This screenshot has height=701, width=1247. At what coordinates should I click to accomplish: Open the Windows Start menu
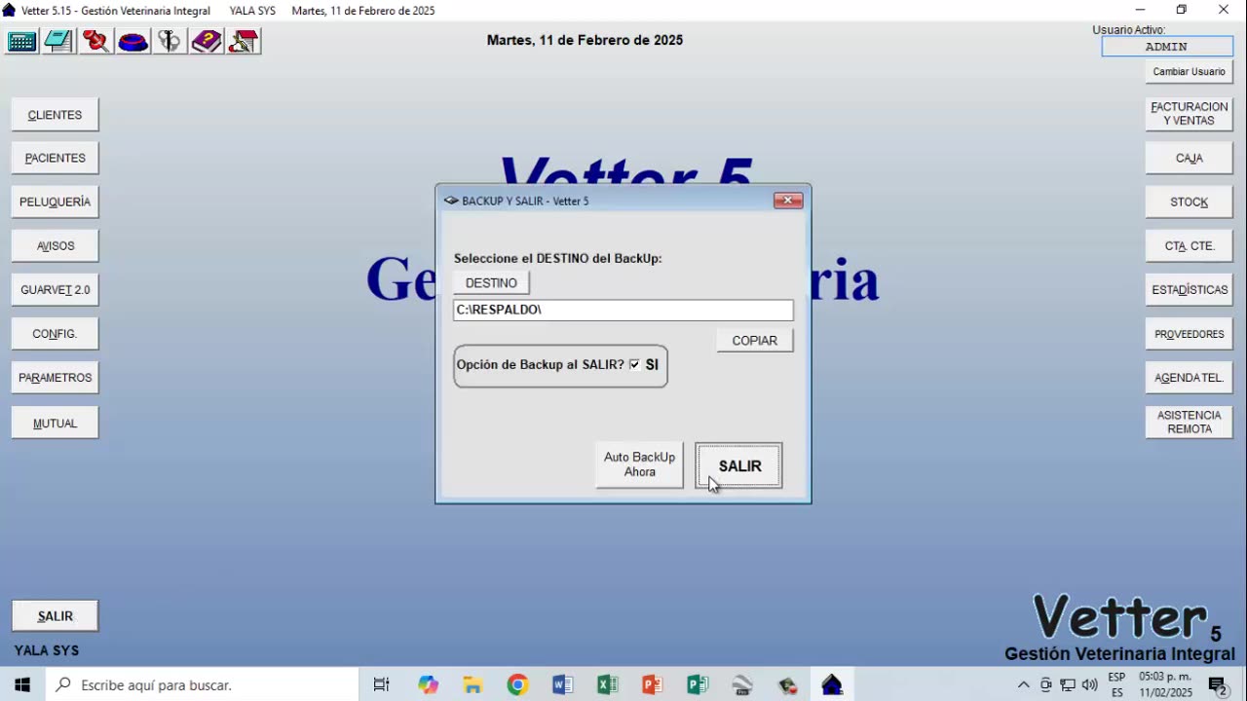(22, 685)
